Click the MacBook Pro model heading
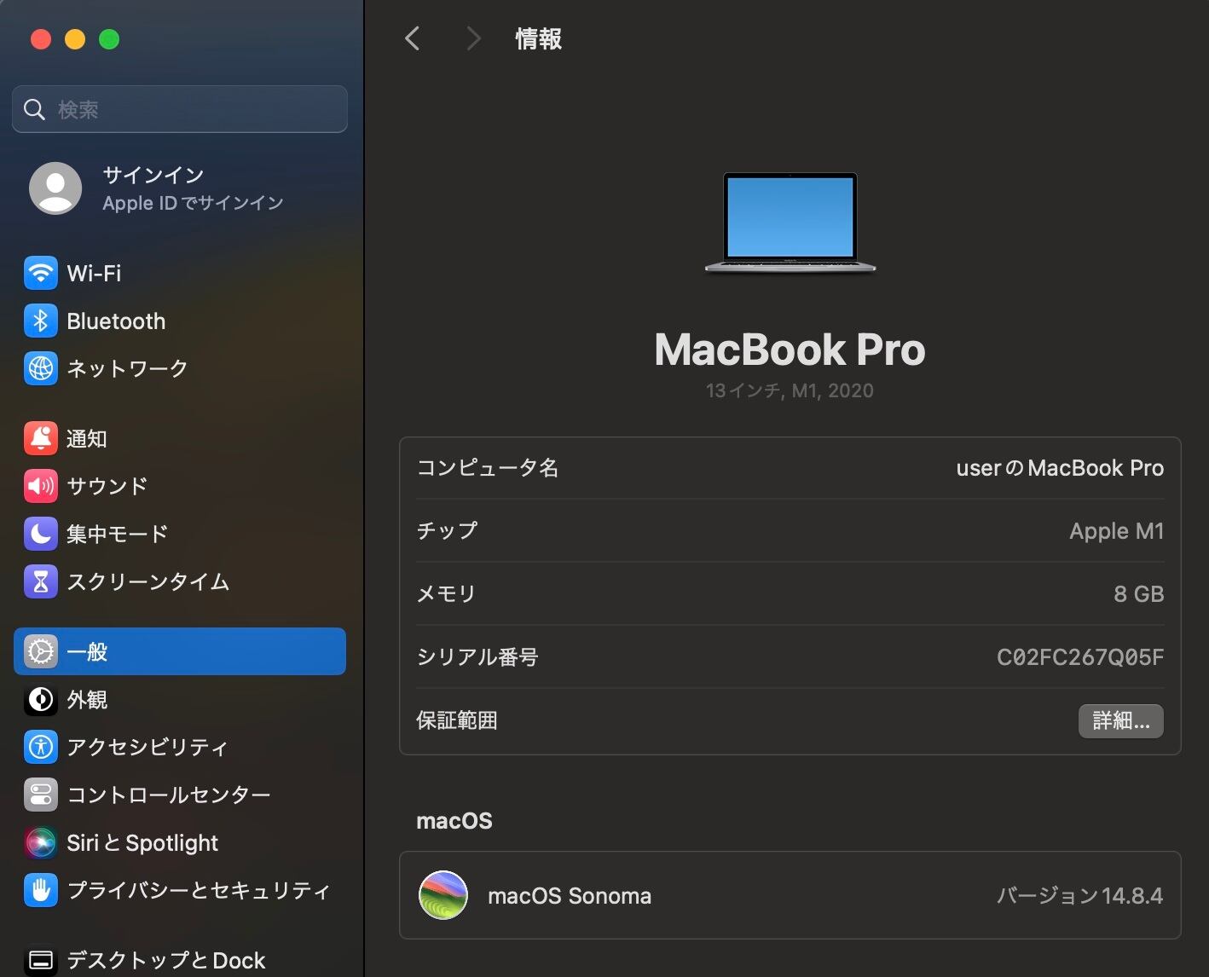The height and width of the screenshot is (977, 1209). coord(790,350)
